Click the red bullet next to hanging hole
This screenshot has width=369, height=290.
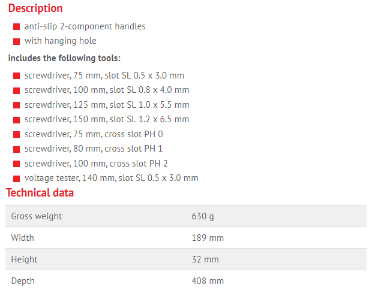[16, 41]
